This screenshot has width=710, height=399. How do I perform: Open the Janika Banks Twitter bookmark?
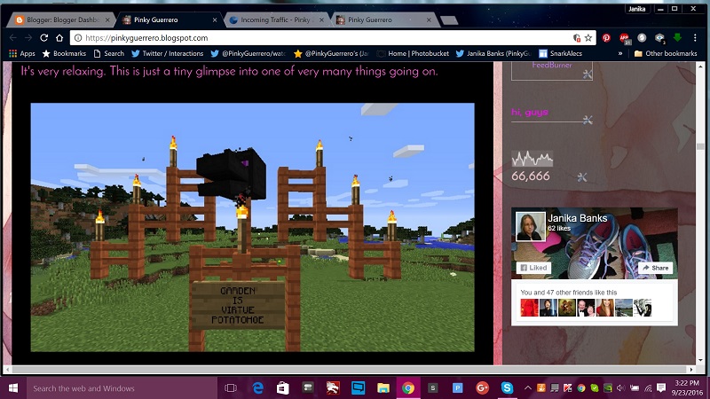(493, 53)
